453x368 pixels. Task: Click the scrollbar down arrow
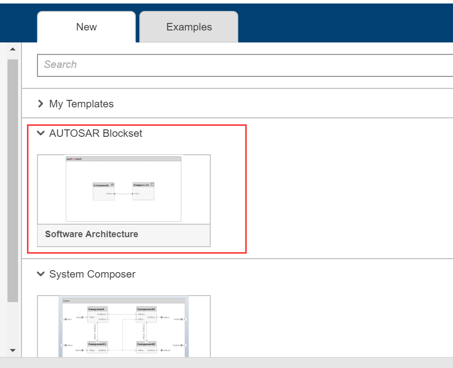[12, 350]
